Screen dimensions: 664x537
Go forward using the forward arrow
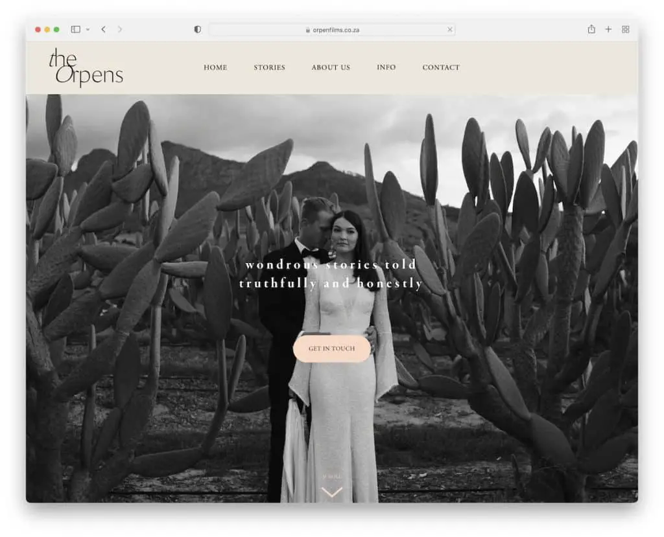(x=120, y=29)
